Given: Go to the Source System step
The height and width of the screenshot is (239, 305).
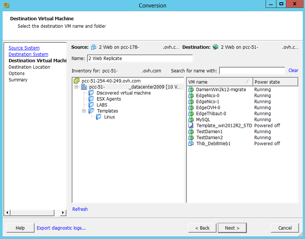Looking at the screenshot, I should click(x=24, y=48).
